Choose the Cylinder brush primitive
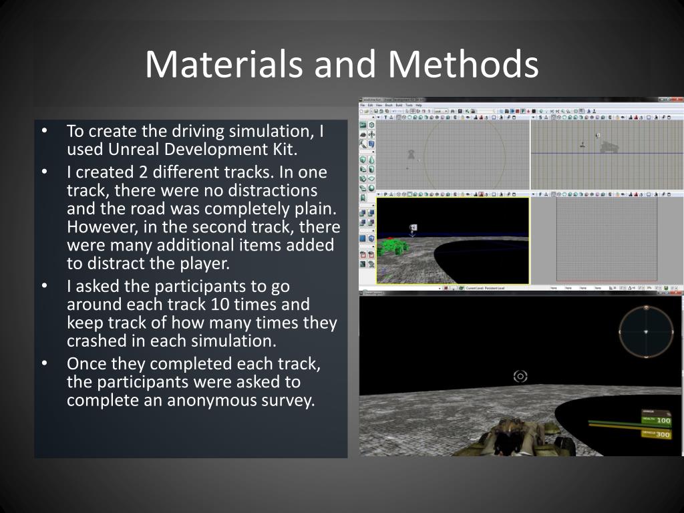684x513 pixels. tap(371, 169)
